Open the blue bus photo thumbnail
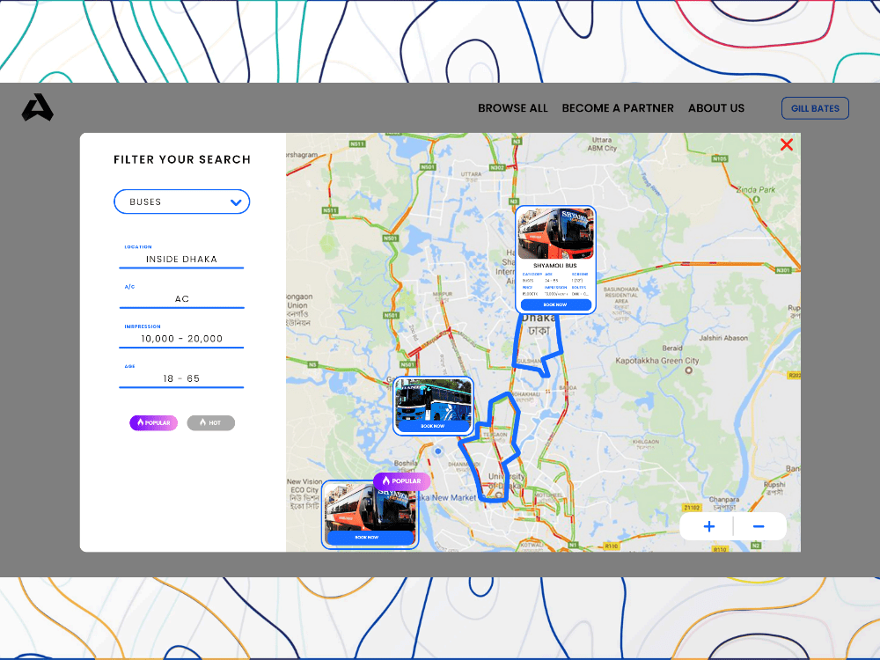 [433, 400]
